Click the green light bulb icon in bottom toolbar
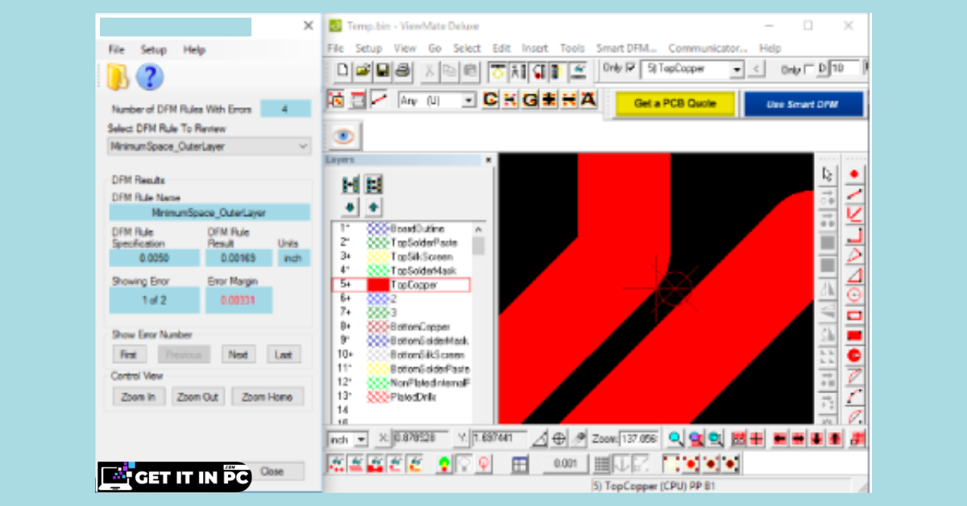Screen dimensions: 967x506 click(x=443, y=464)
